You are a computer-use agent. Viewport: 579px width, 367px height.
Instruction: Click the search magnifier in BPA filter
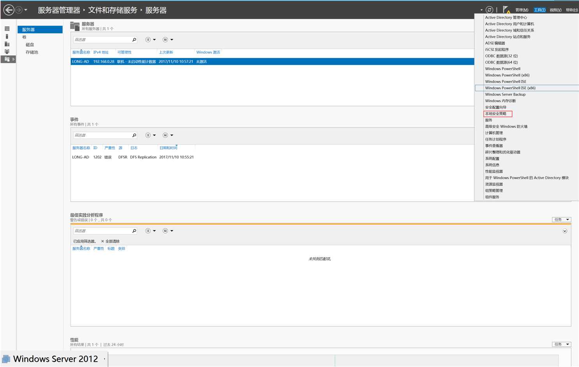(134, 231)
